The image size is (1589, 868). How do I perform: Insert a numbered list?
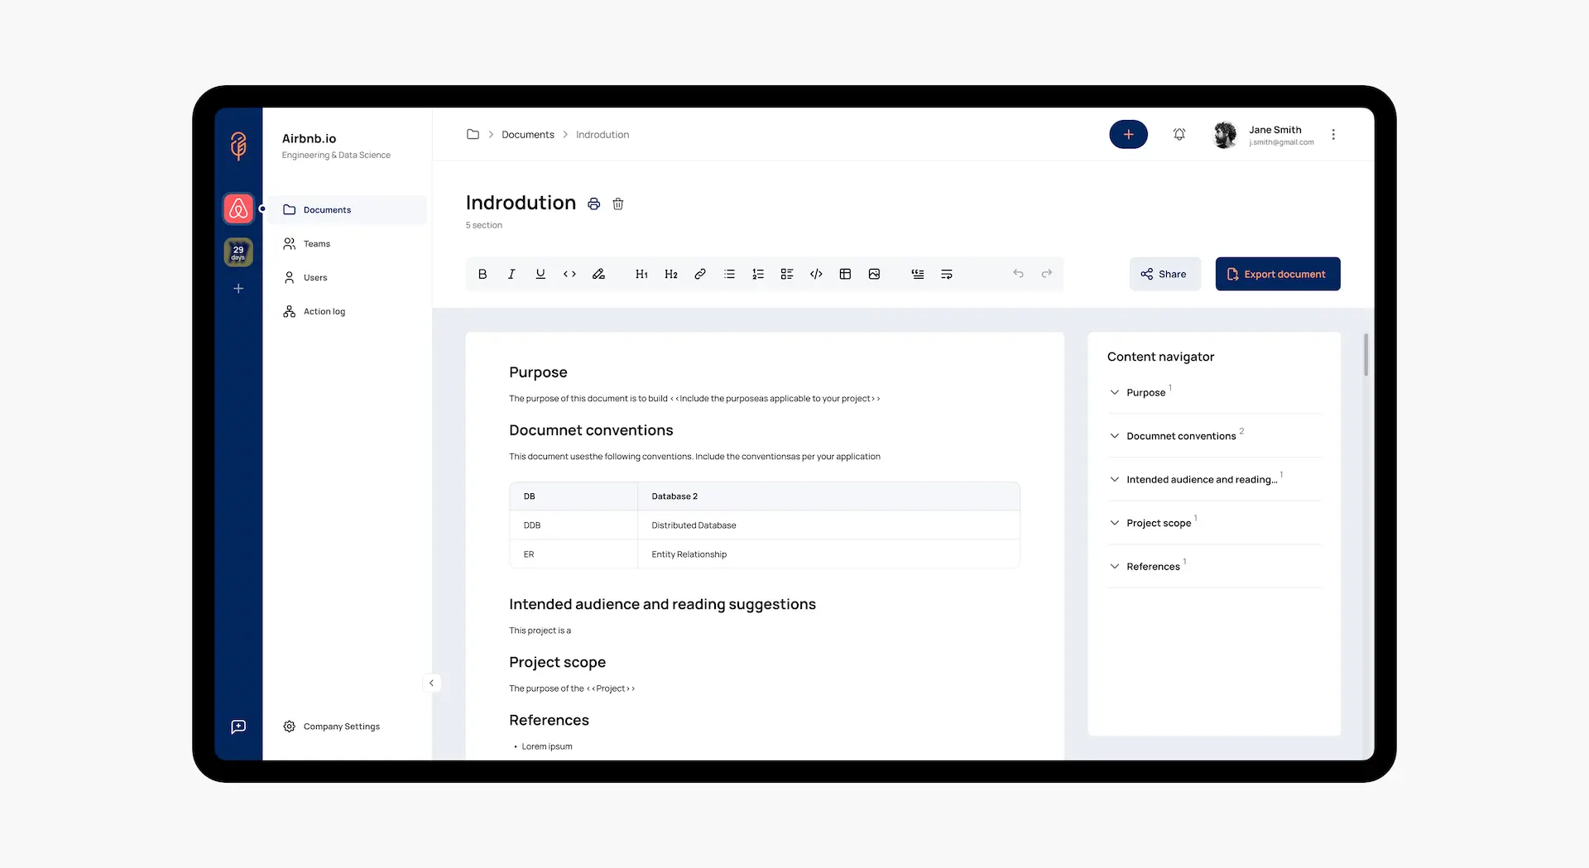[x=758, y=274]
